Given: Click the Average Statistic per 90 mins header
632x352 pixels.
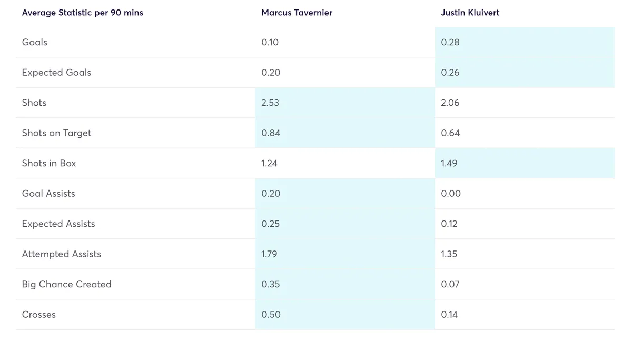Looking at the screenshot, I should (82, 13).
